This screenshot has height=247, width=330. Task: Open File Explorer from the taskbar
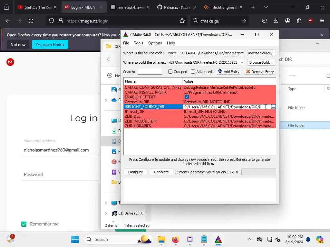coord(161,239)
